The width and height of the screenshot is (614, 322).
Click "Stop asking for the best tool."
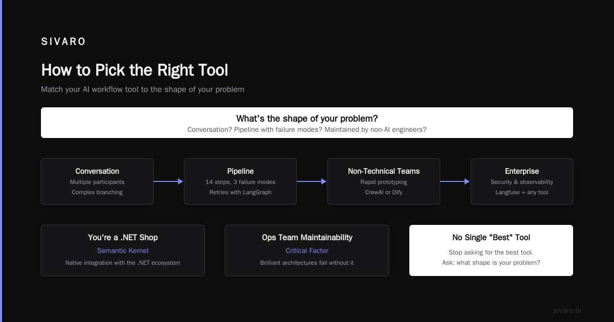point(491,252)
